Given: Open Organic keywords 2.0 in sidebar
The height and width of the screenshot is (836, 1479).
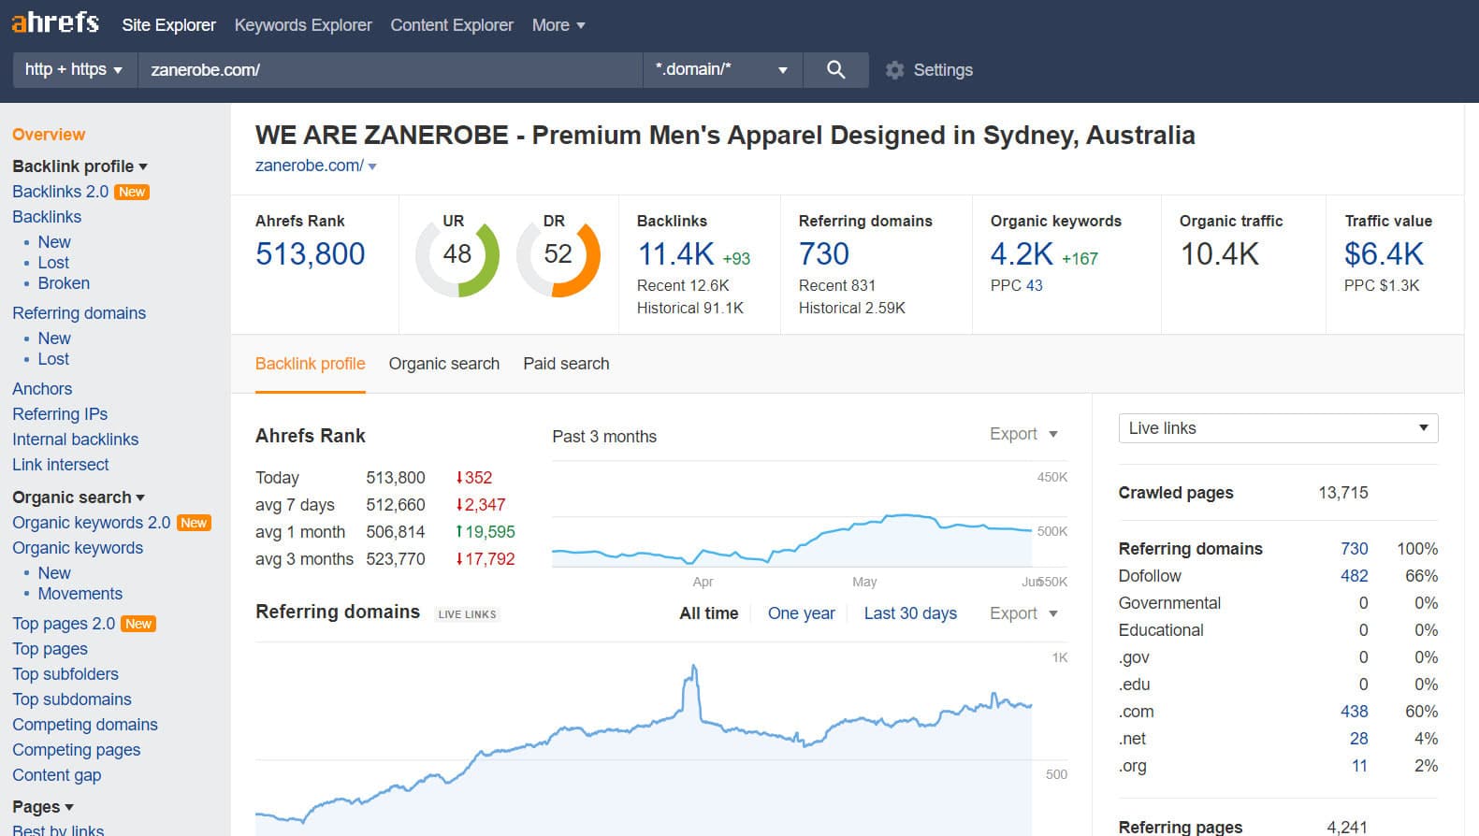Looking at the screenshot, I should pos(92,523).
